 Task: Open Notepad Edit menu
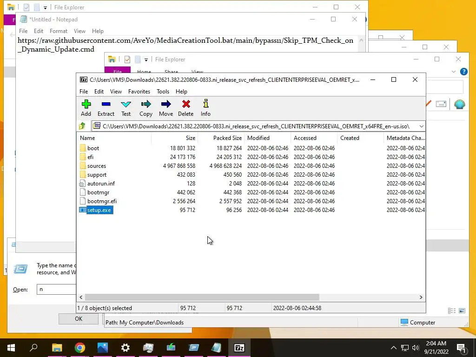(x=38, y=31)
